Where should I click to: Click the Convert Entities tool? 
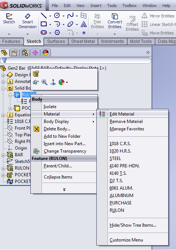(x=115, y=21)
